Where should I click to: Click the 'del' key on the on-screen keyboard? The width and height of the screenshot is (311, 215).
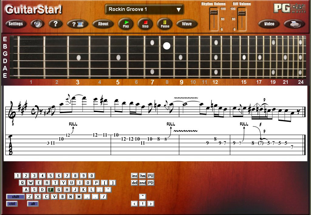[x=135, y=183]
